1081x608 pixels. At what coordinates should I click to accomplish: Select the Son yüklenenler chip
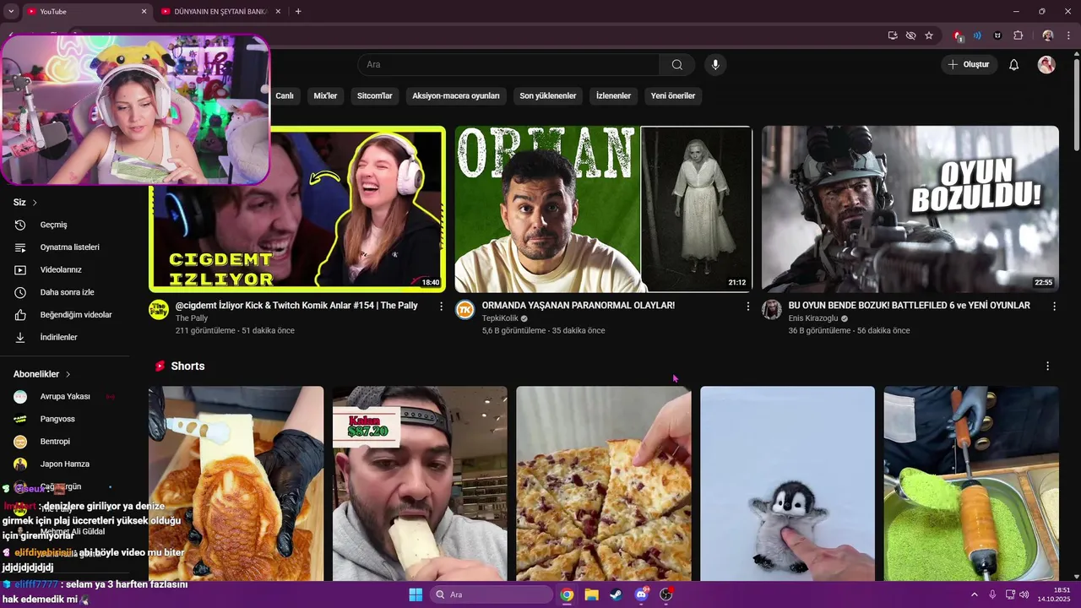click(548, 96)
